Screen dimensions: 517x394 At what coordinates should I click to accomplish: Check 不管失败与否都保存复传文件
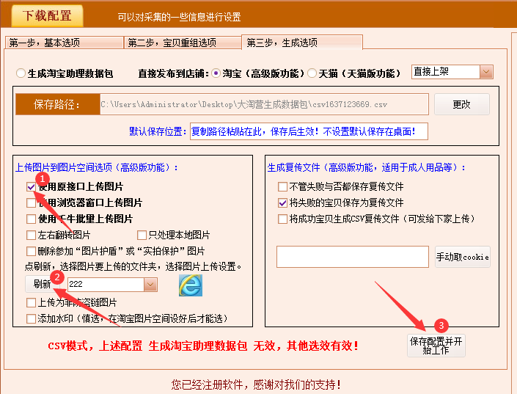pos(282,186)
